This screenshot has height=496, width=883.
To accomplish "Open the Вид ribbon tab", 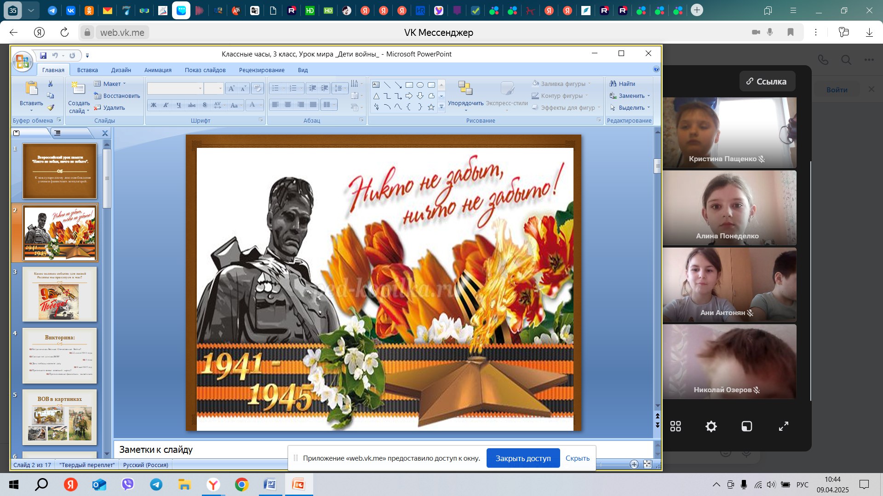I will (303, 70).
